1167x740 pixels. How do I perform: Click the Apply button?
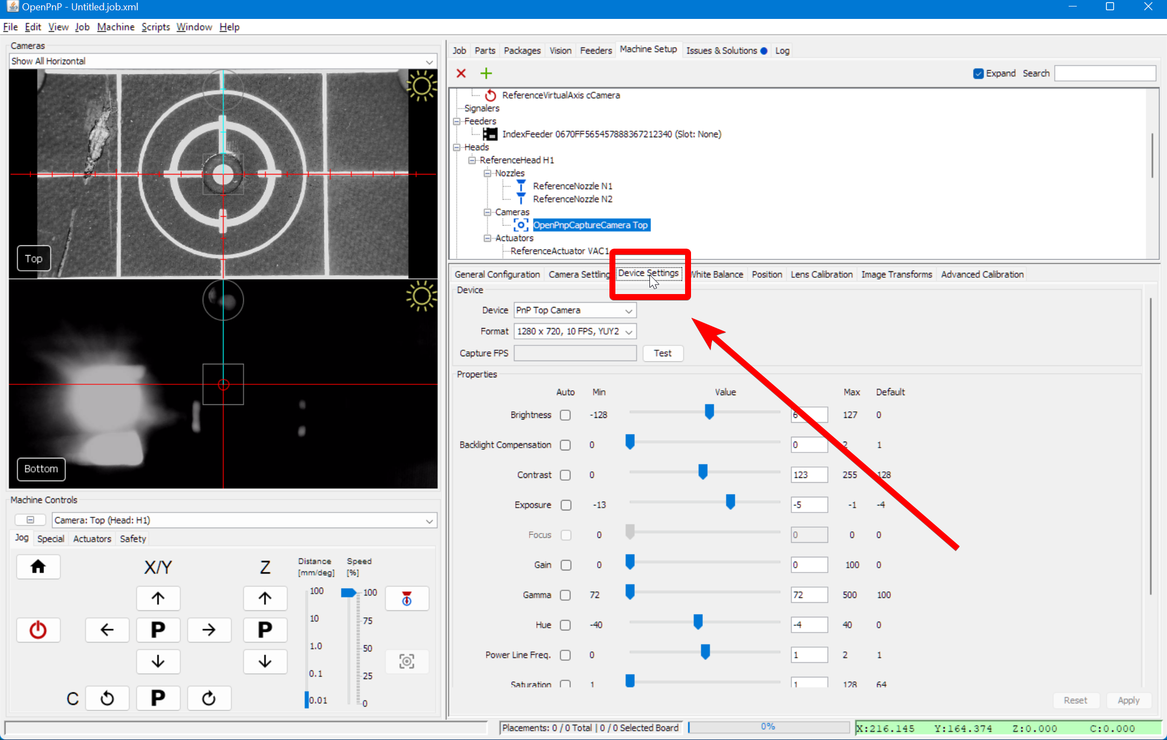[1128, 700]
